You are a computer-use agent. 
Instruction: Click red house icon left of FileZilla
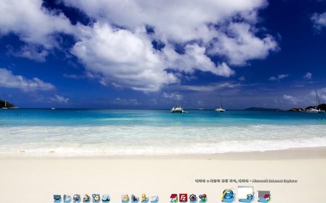[x=174, y=198]
